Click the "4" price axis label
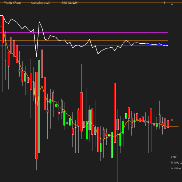This screenshot has height=182, width=182. (172, 4)
